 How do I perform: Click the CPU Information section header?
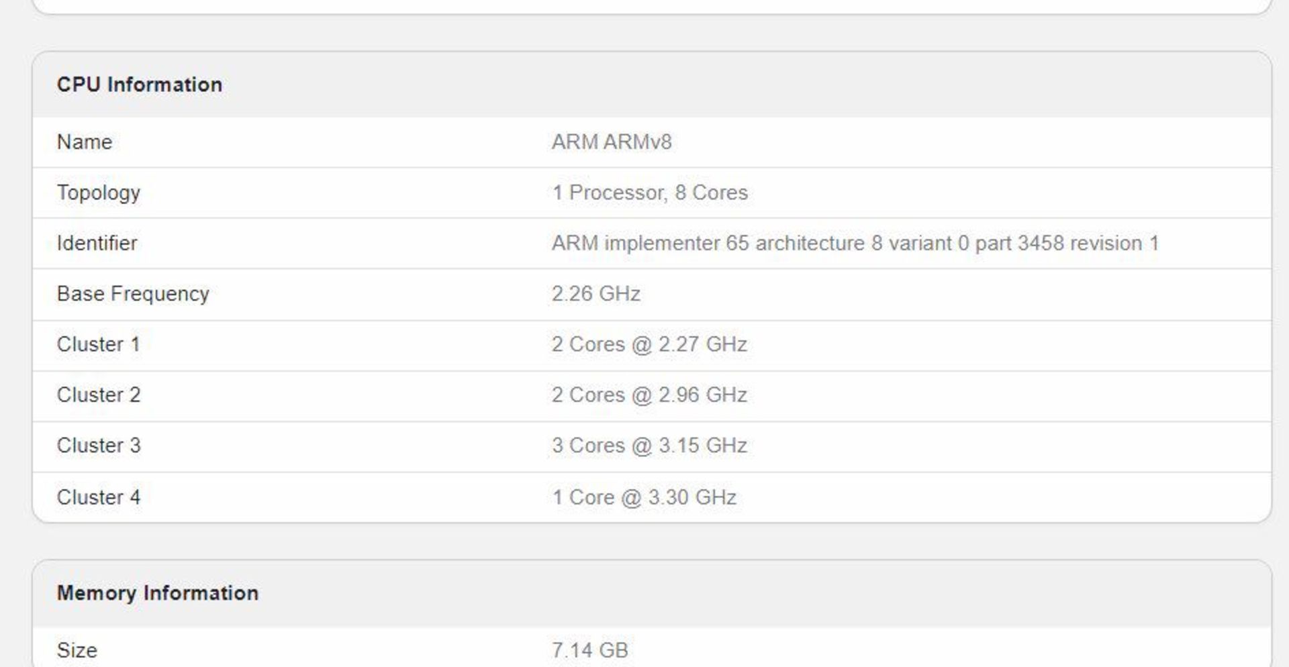140,84
